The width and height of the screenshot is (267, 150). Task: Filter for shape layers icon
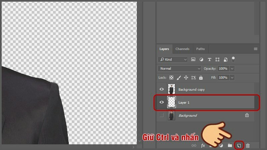click(217, 60)
